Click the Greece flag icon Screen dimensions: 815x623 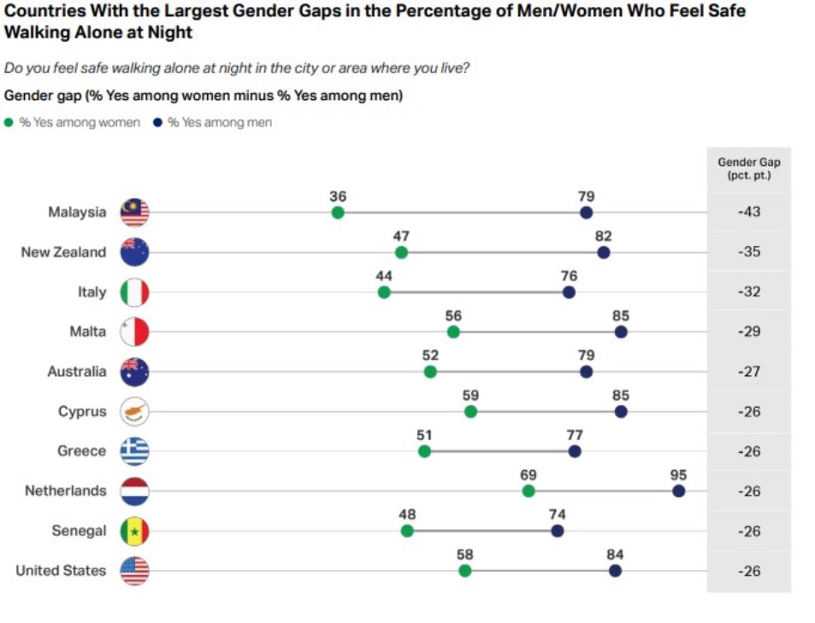(135, 451)
